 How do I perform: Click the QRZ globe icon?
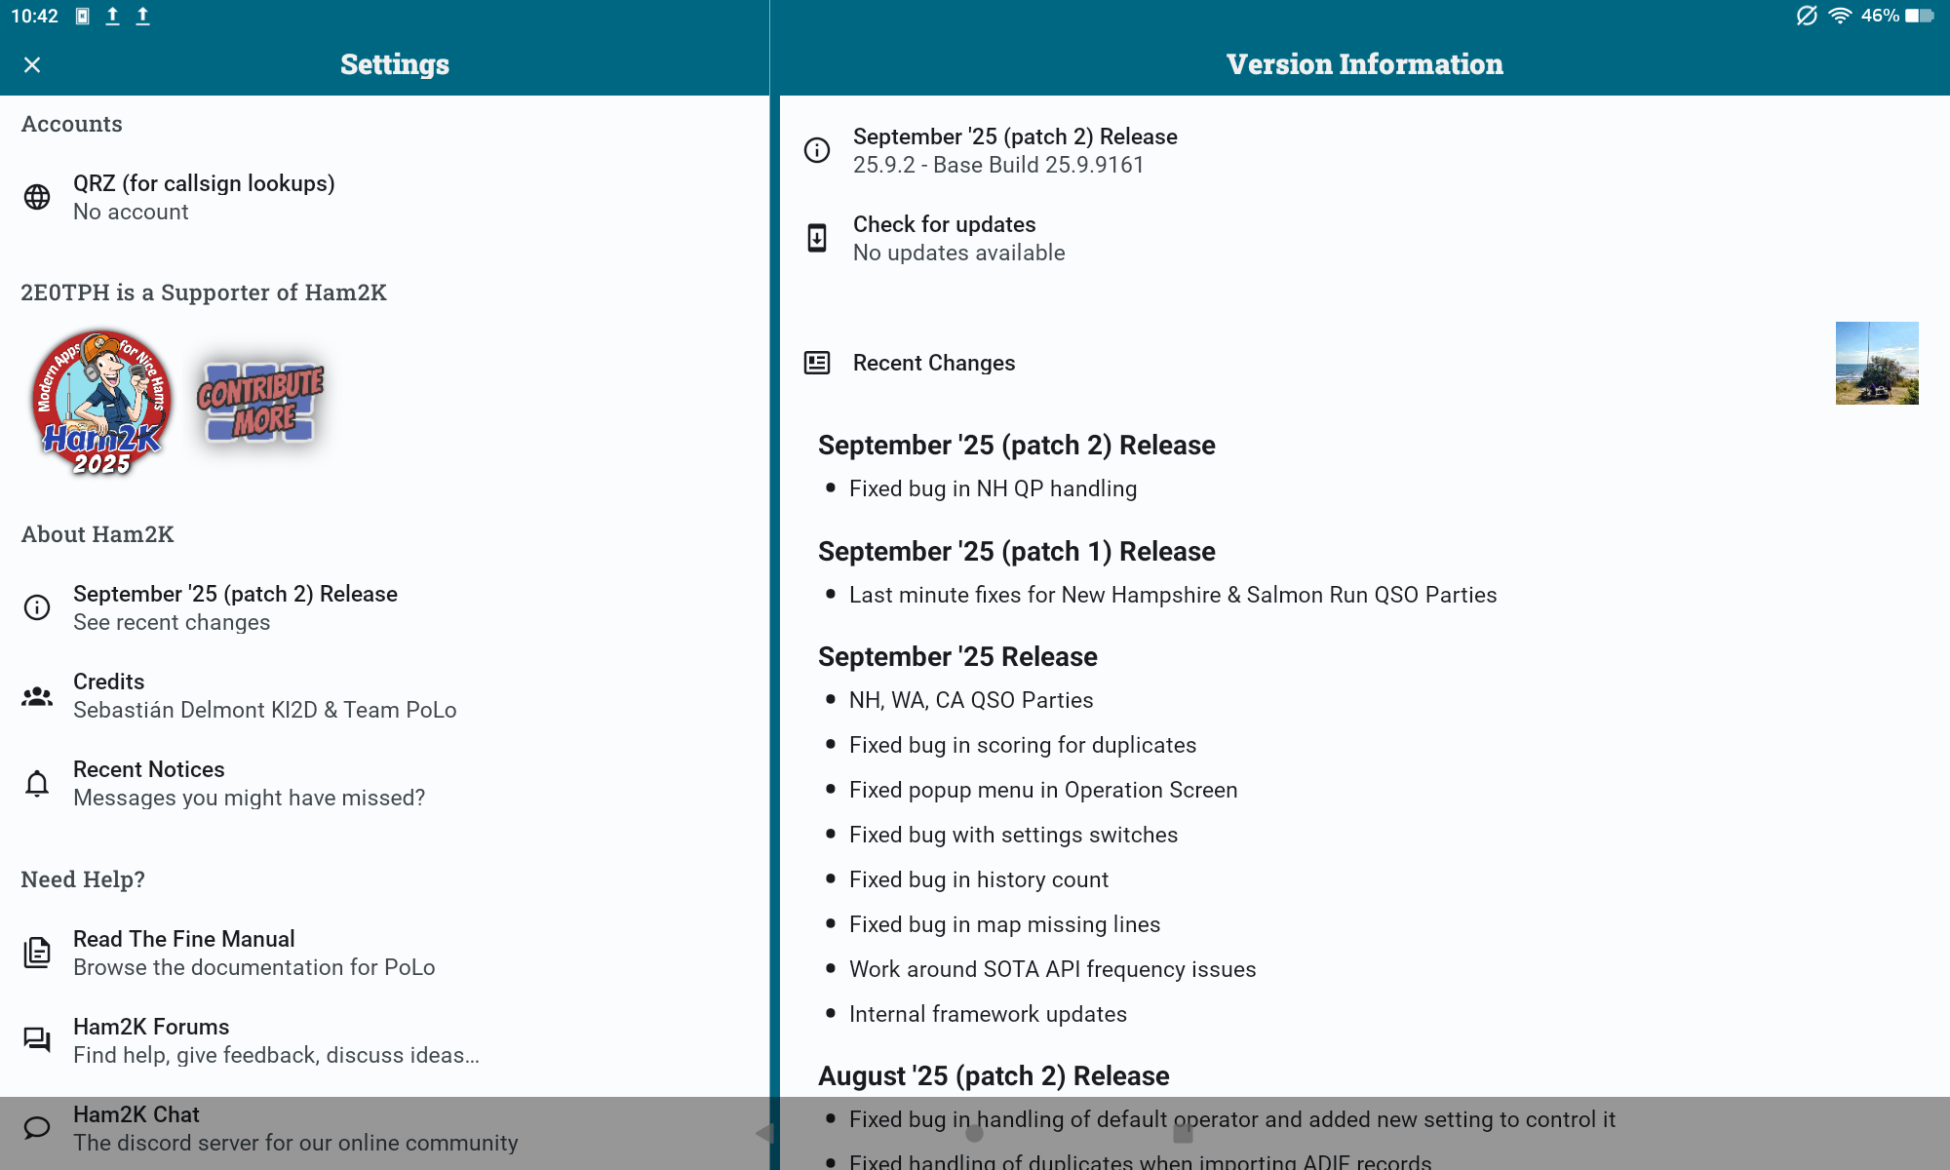[x=37, y=197]
